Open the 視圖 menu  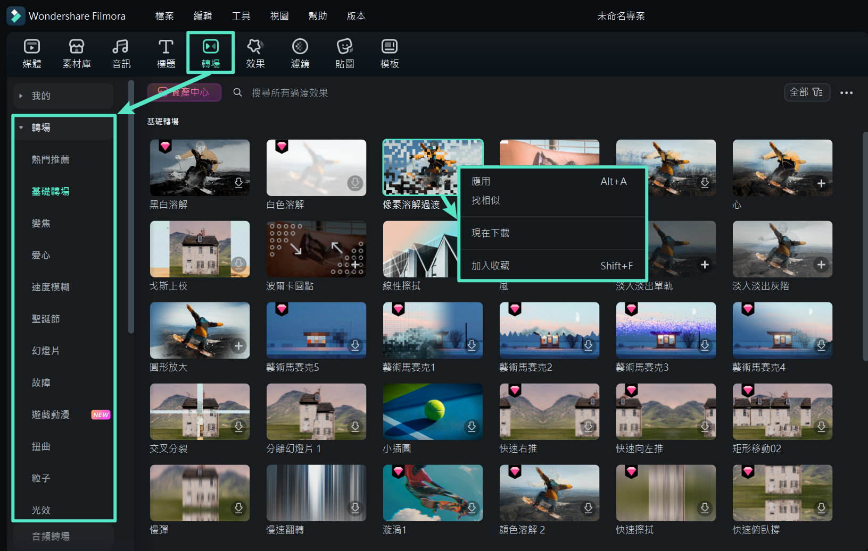pos(279,16)
